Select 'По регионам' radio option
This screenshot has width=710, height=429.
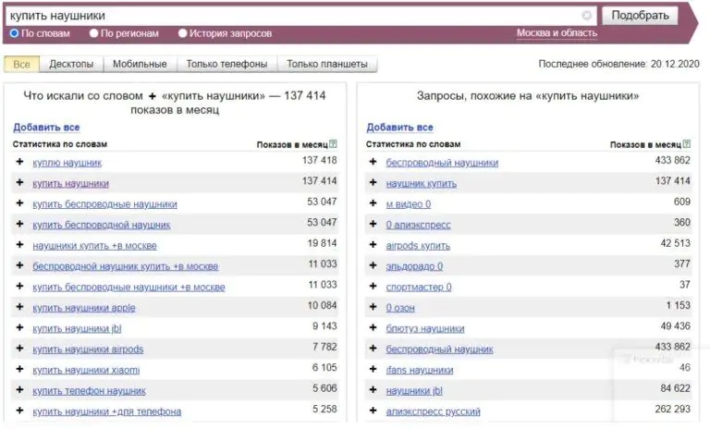[93, 33]
